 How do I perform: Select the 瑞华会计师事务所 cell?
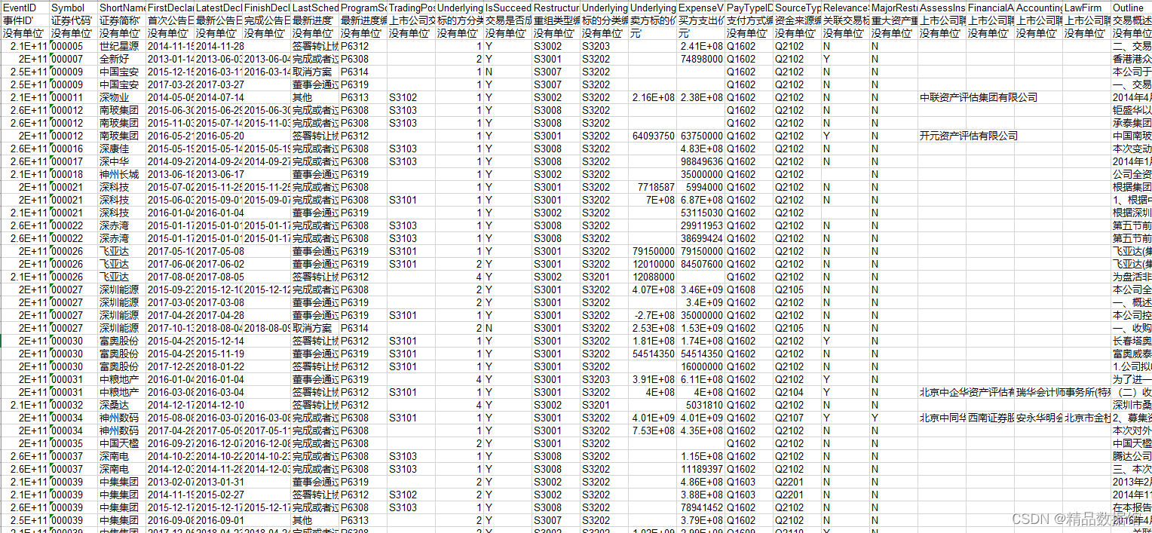[x=1062, y=392]
